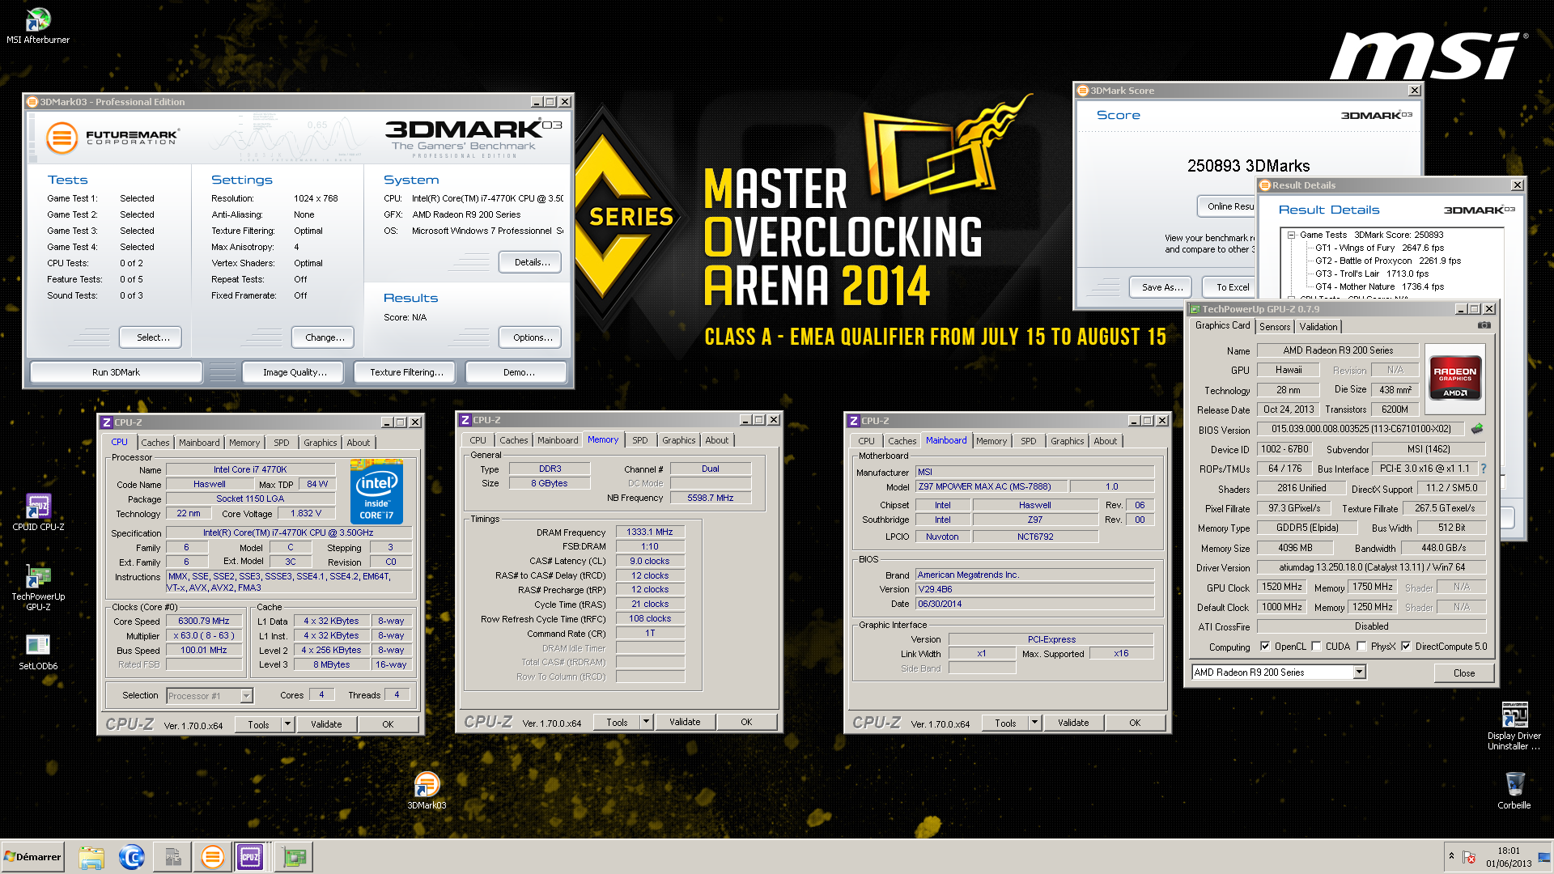Click the show desktop icon in the tray
This screenshot has height=874, width=1554.
pyautogui.click(x=1544, y=857)
